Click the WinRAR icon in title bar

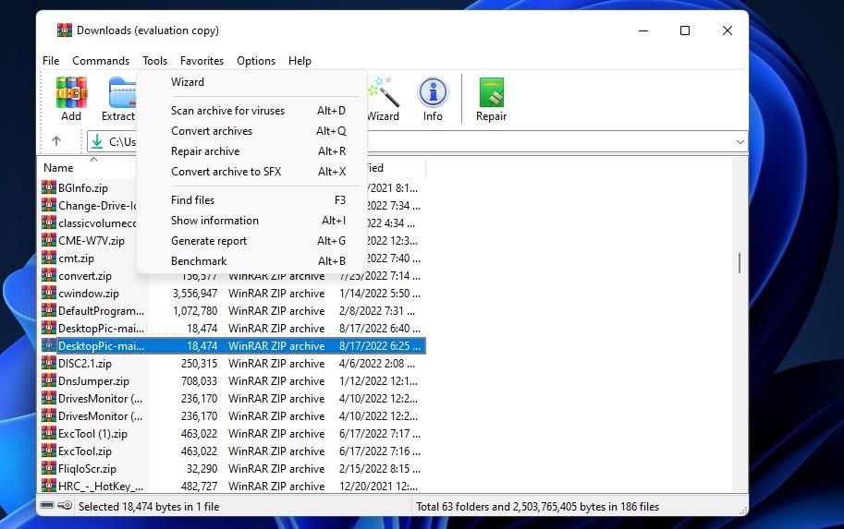point(65,30)
